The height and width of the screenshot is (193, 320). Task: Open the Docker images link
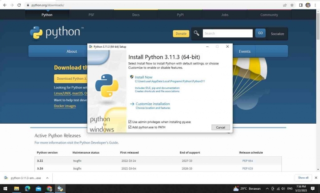(x=65, y=106)
